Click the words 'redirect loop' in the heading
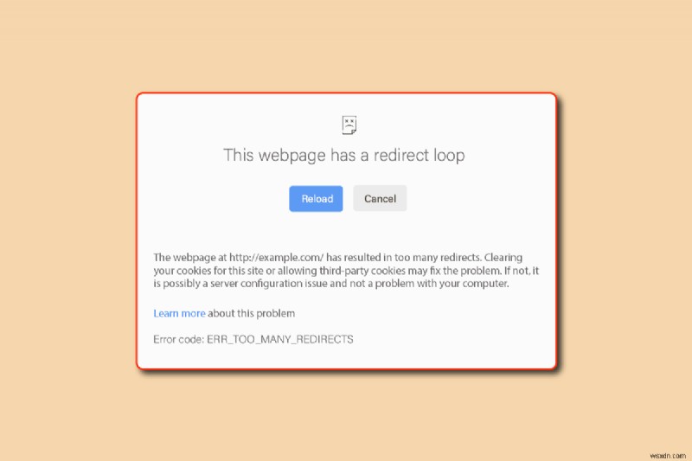Screen dimensions: 692x461 (420, 156)
